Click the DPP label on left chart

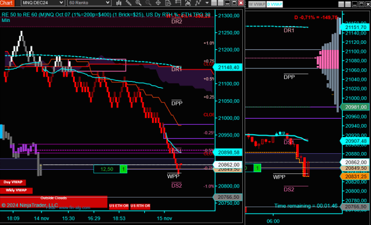point(177,103)
